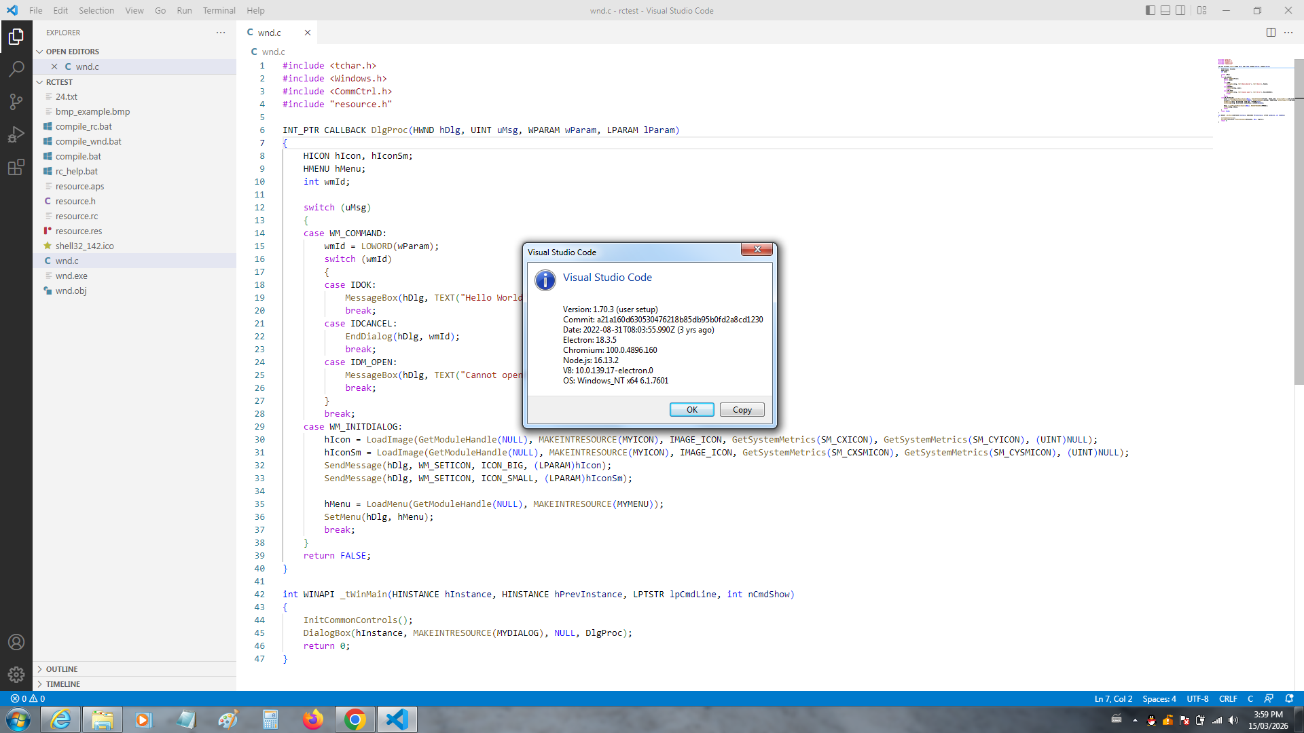Open the Search view in activity bar
Viewport: 1304px width, 733px height.
click(16, 69)
